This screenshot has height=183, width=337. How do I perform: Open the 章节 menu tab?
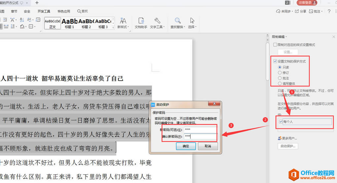tap(14, 12)
